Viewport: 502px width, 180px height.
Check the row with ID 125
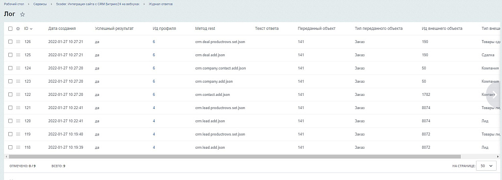click(10, 55)
